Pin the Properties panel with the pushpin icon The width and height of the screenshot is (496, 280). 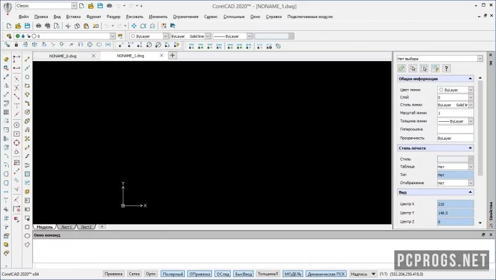490,63
